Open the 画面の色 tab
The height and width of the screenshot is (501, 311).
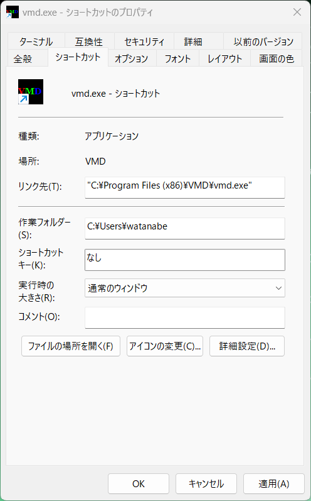(277, 58)
